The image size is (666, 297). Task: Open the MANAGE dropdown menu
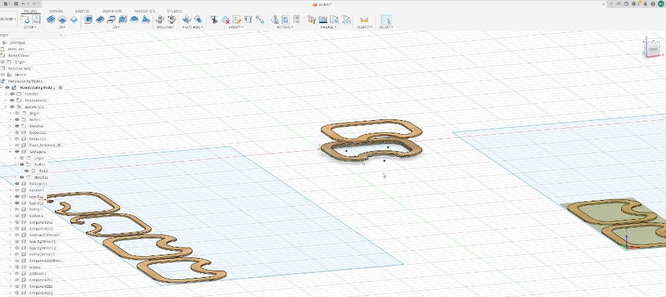(328, 27)
